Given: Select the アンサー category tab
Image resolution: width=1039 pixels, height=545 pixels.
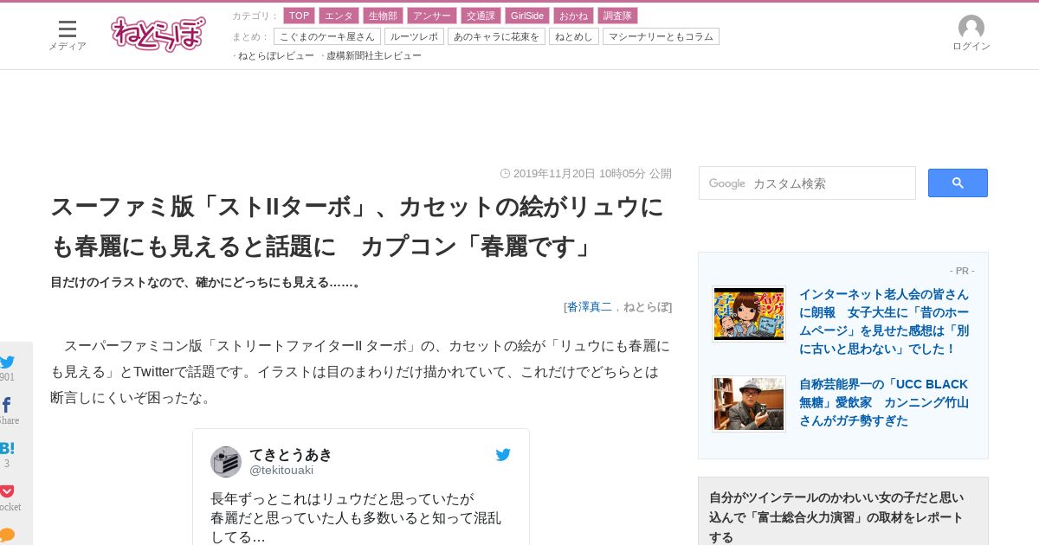Looking at the screenshot, I should coord(431,16).
